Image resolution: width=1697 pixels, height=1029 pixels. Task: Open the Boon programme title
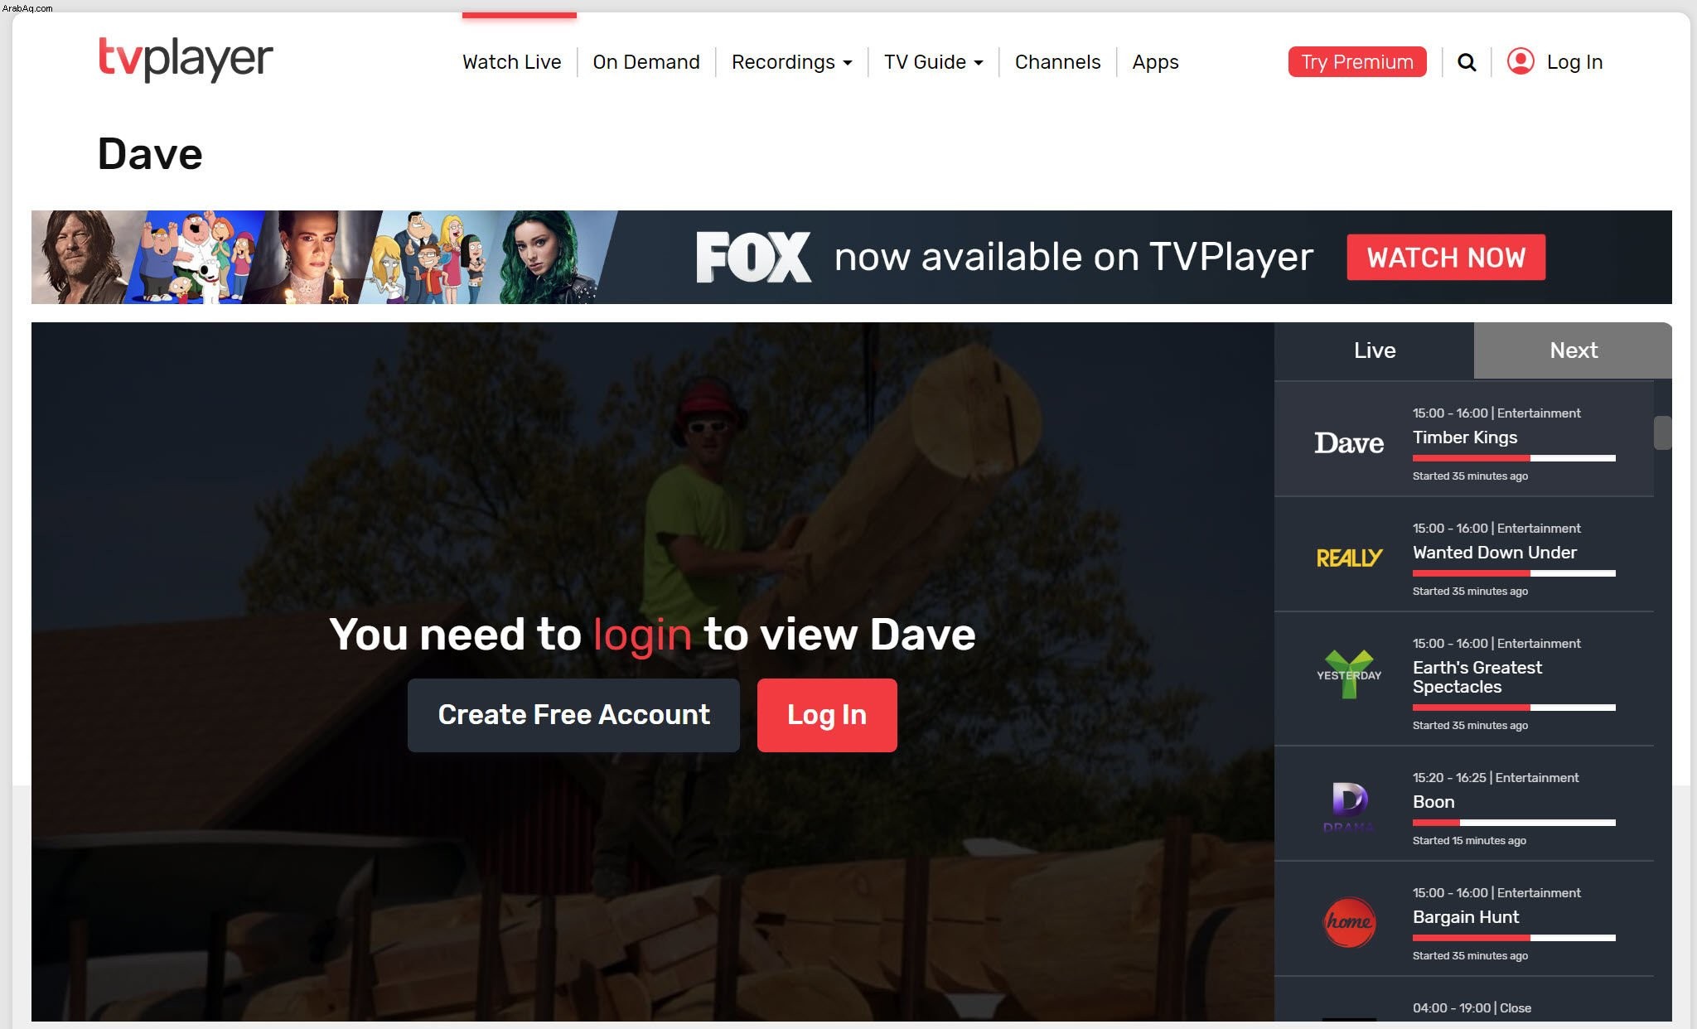1434,802
